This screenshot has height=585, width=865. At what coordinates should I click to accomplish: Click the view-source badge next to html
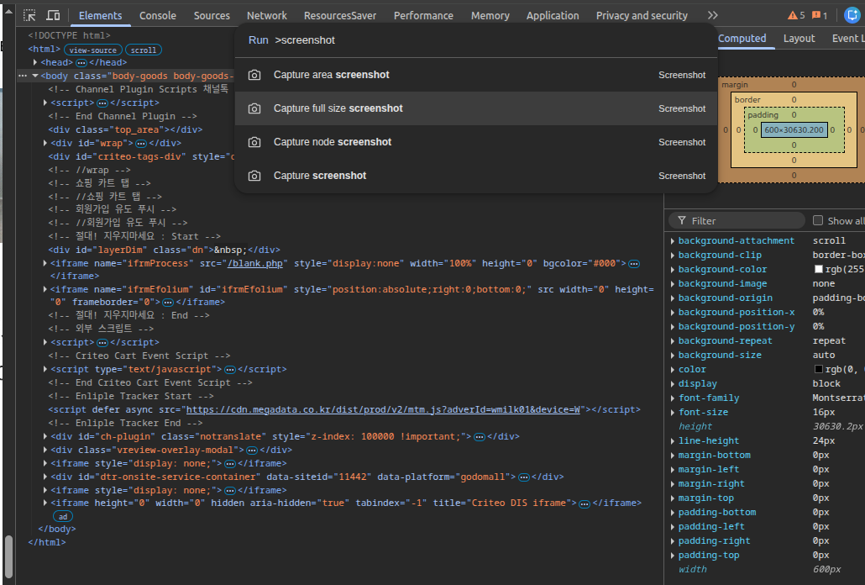[x=92, y=50]
